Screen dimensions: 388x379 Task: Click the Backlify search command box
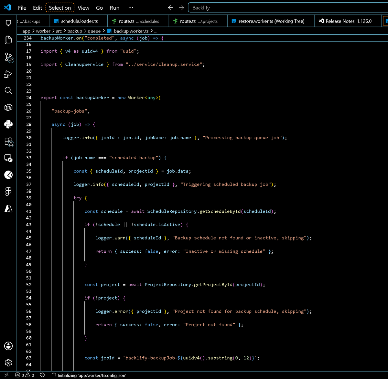288,8
